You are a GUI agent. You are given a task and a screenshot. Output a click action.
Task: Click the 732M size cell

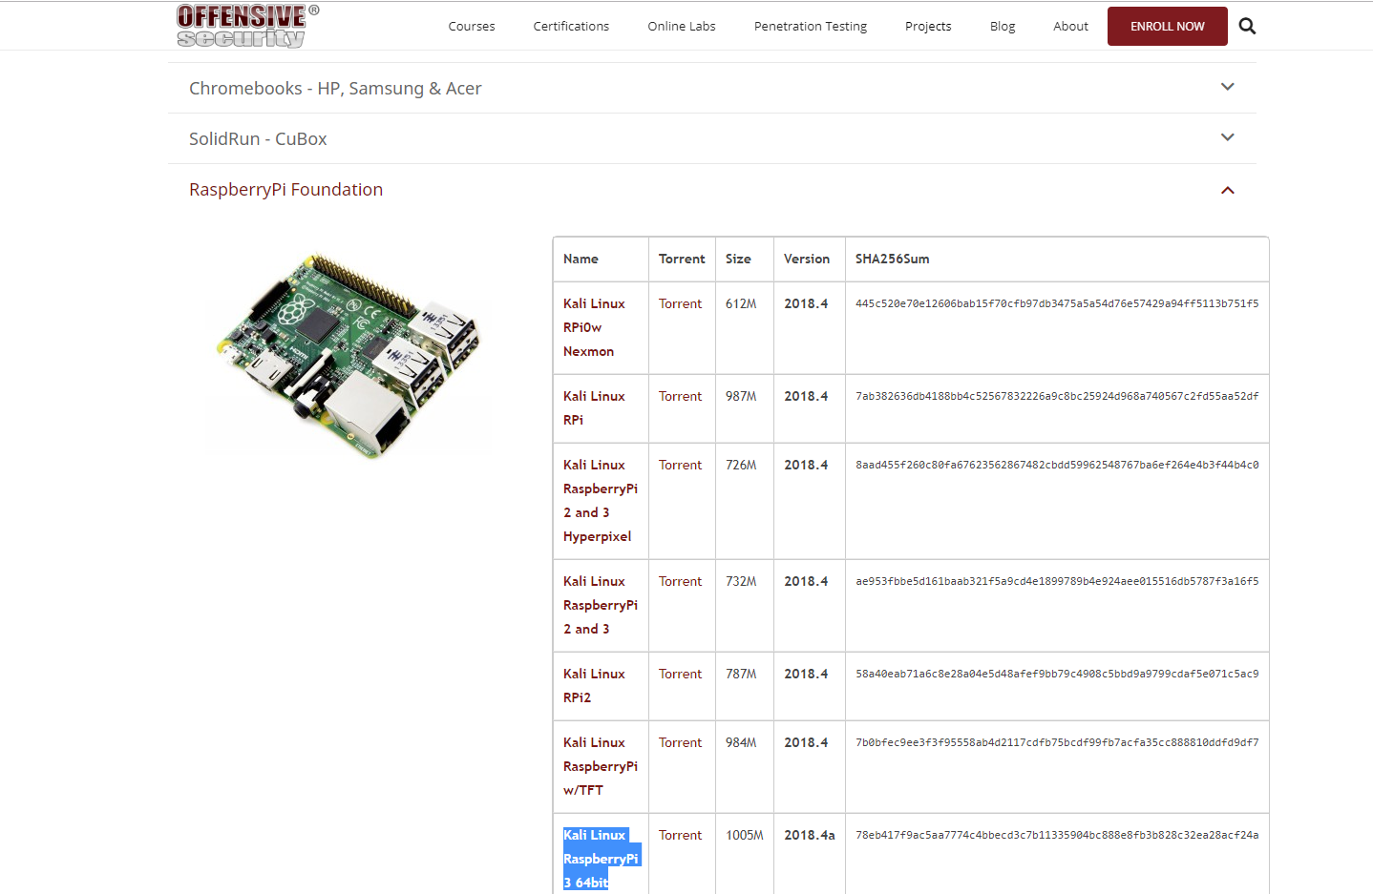click(741, 581)
